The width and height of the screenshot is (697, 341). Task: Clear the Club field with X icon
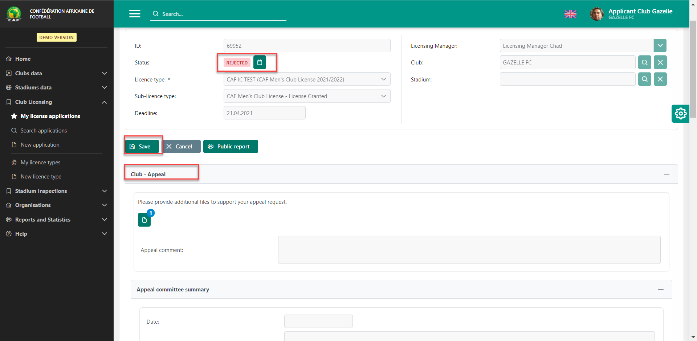click(660, 62)
